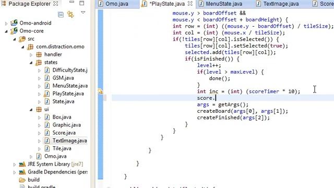Image resolution: width=334 pixels, height=188 pixels.
Task: Click the State.java file icon
Action: click(x=47, y=101)
